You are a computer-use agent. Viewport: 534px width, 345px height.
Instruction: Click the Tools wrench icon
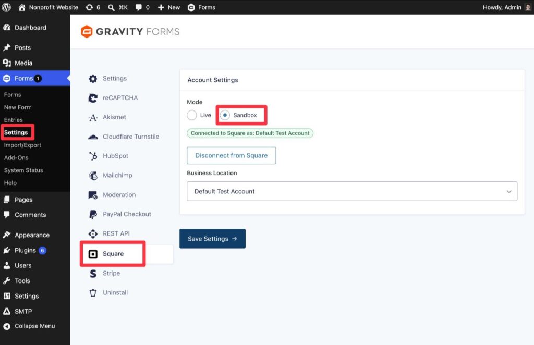(7, 281)
